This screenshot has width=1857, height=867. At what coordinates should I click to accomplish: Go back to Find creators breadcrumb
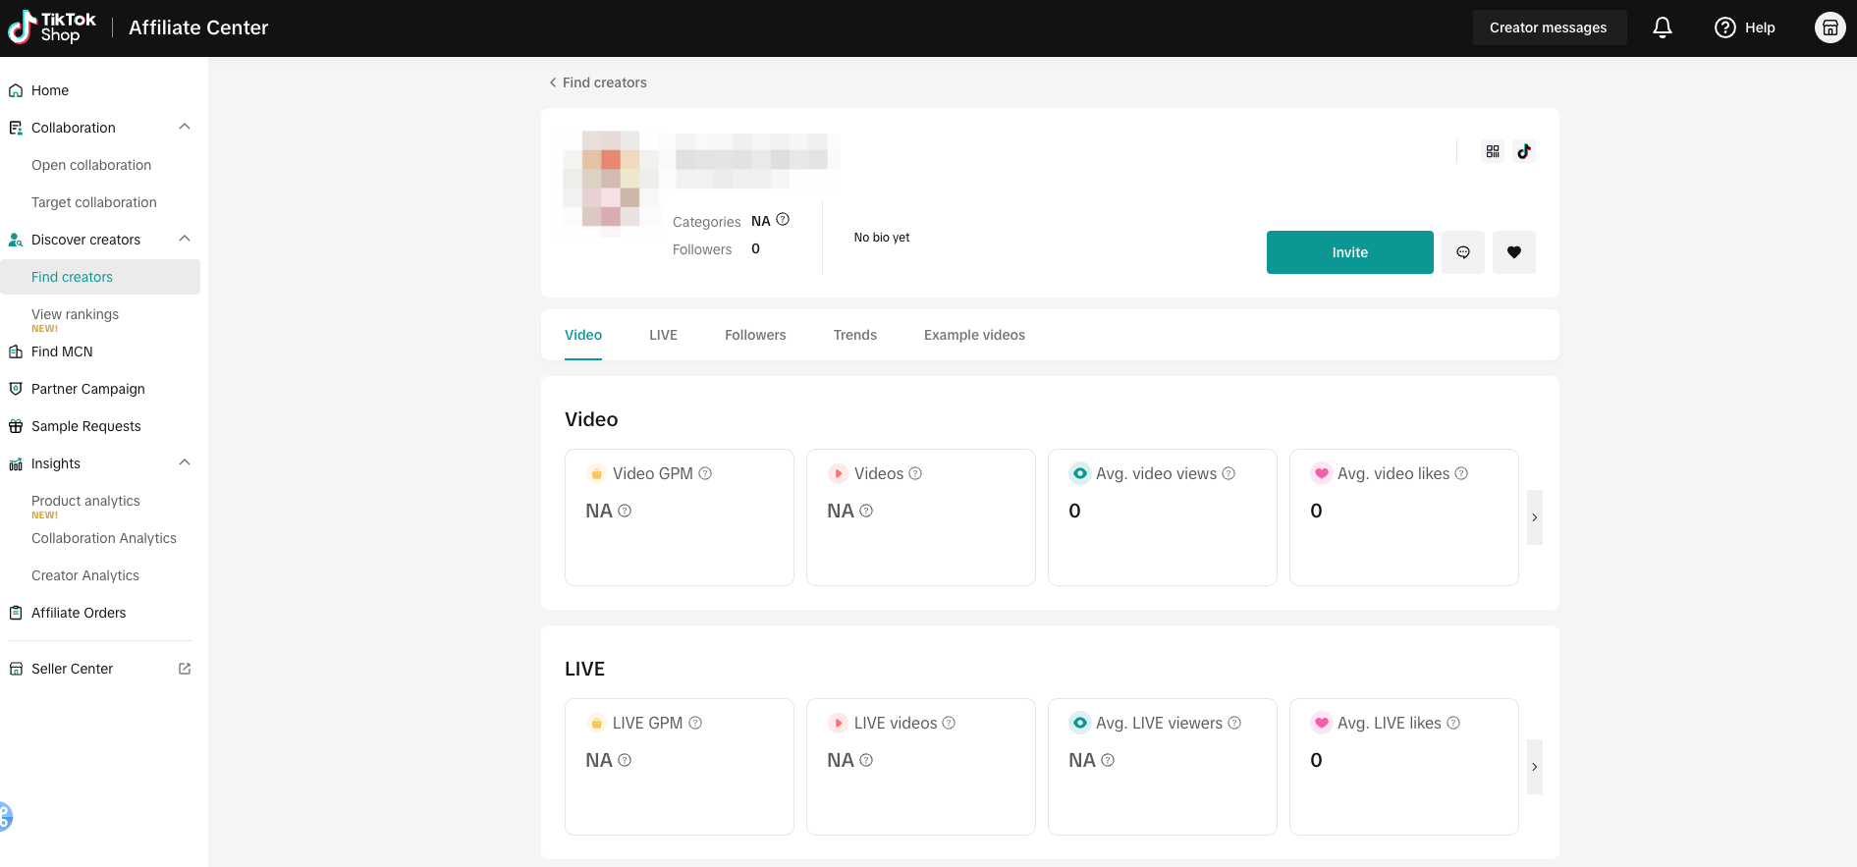click(597, 82)
